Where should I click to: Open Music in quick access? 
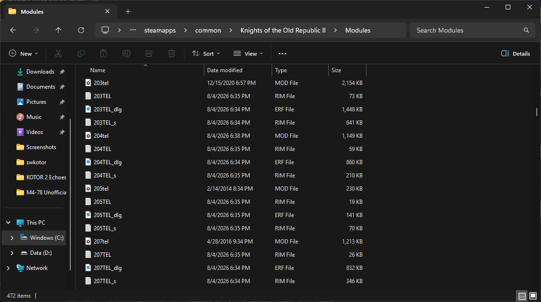tap(34, 117)
